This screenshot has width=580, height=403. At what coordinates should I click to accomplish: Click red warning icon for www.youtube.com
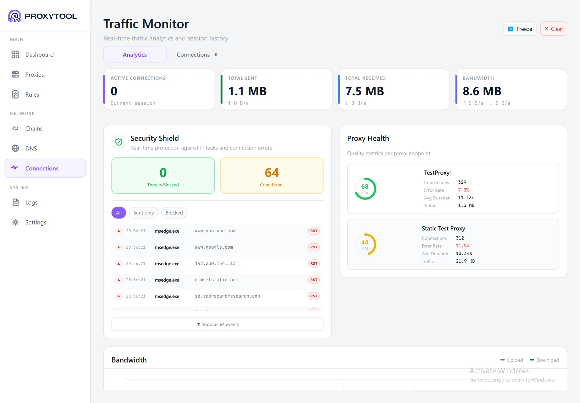pos(119,231)
